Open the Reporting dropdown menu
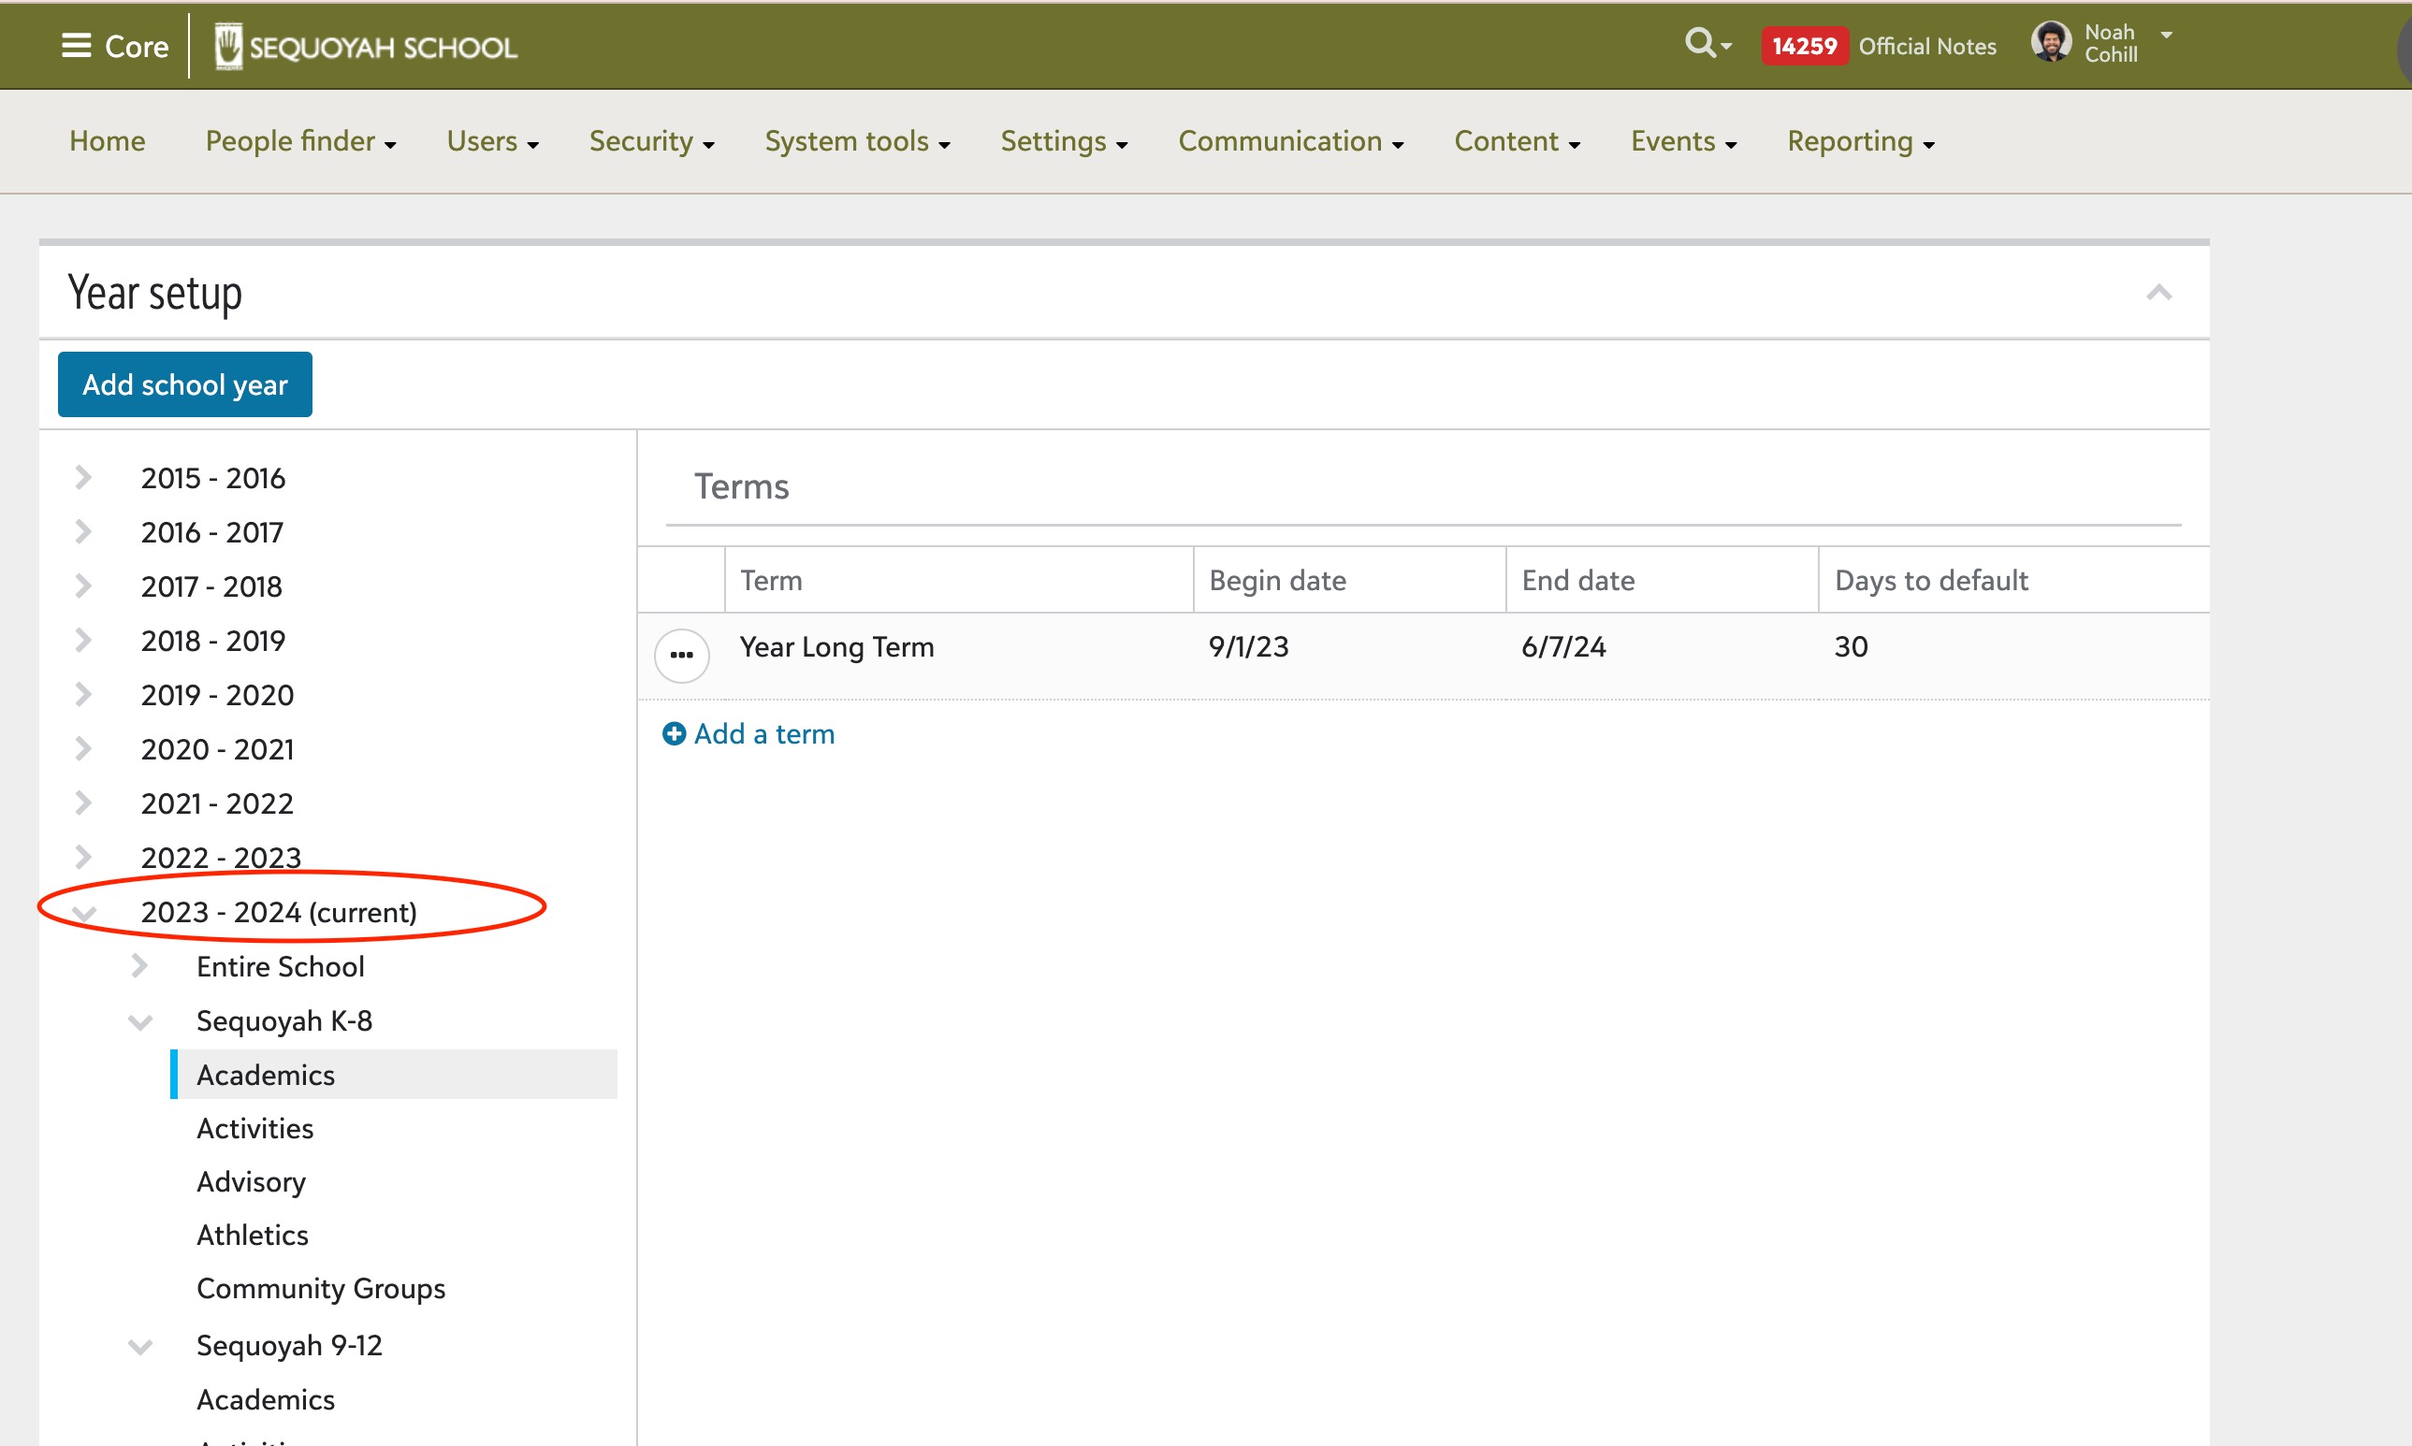The height and width of the screenshot is (1446, 2412). click(1859, 141)
